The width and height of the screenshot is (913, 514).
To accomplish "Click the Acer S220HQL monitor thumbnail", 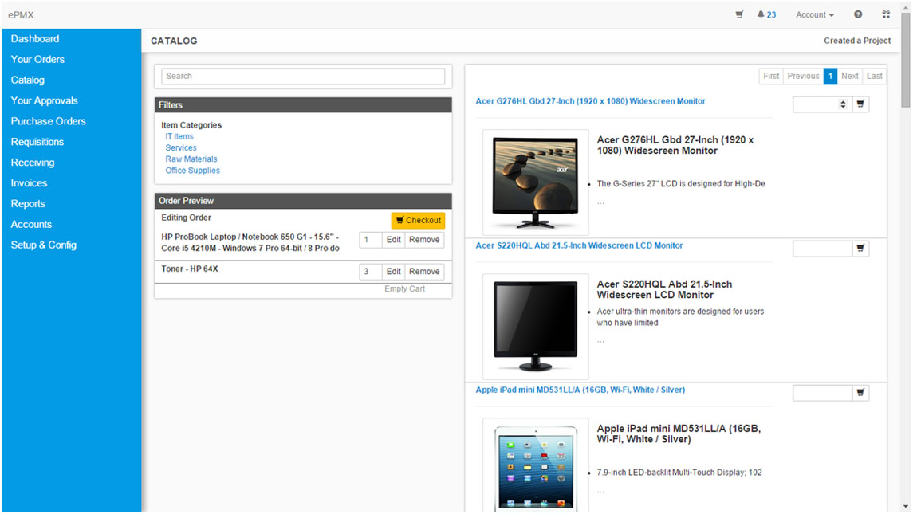I will 536,327.
